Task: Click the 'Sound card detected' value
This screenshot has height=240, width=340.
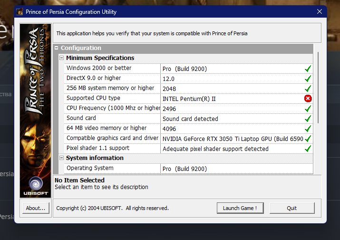Action: [190, 119]
